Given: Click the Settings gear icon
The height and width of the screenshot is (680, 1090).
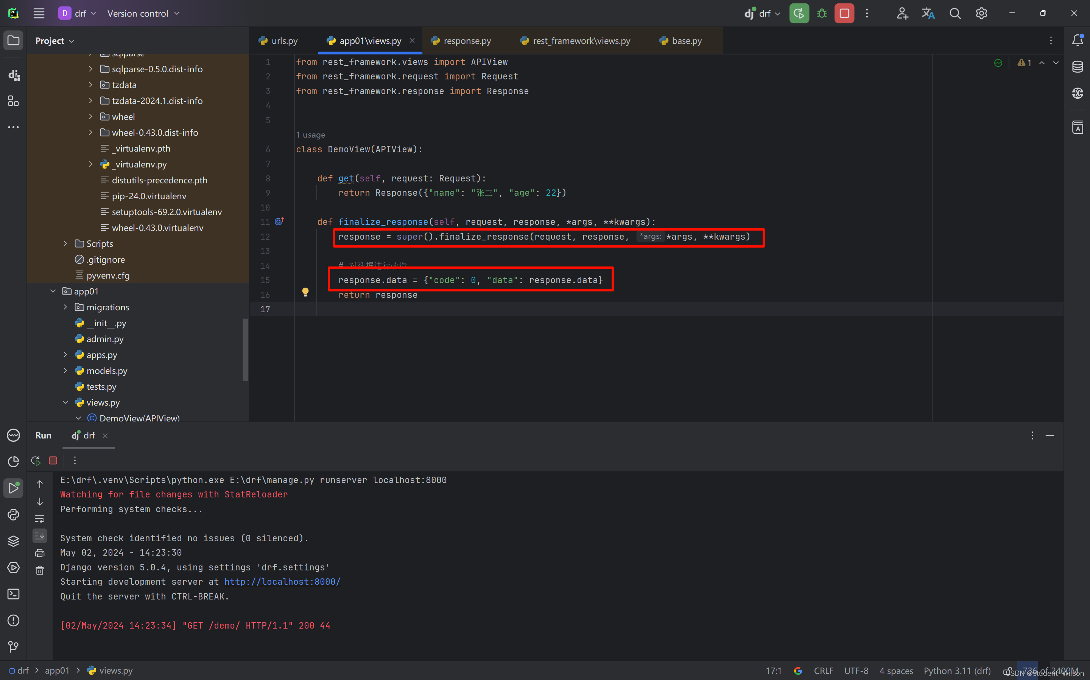Looking at the screenshot, I should 982,13.
